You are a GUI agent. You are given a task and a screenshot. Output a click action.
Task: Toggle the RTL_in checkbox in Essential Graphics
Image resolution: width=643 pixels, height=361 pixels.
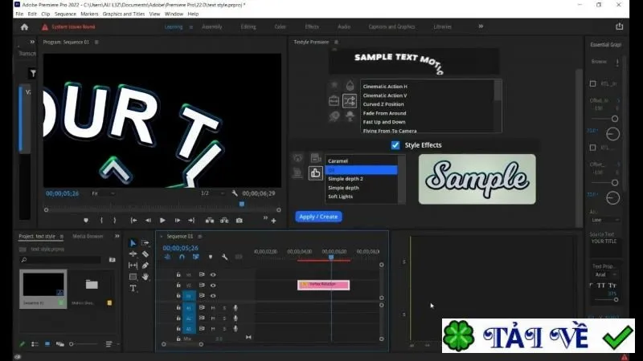[592, 83]
